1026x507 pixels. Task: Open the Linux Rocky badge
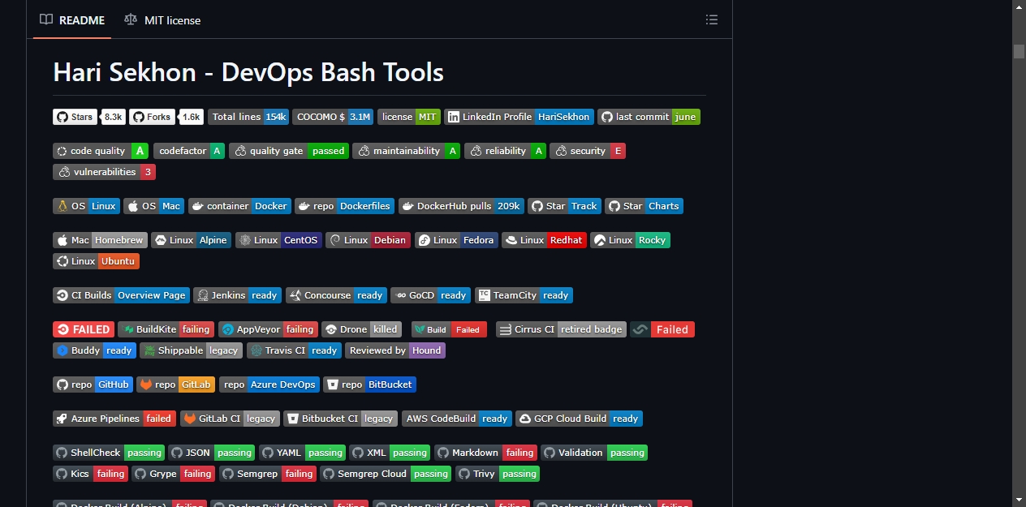[x=631, y=240]
